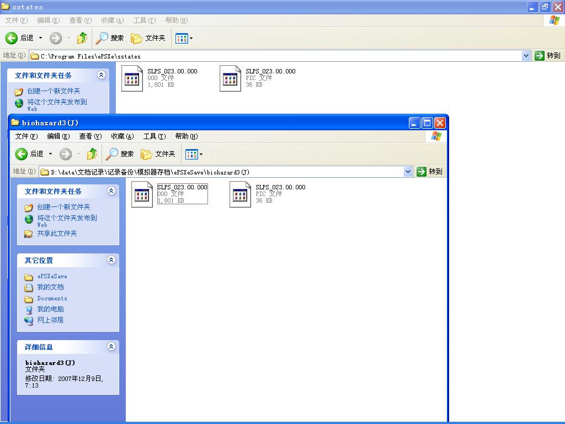Screen dimensions: 565x424
Task: Open 我的电脑 from other places
Action: pyautogui.click(x=50, y=309)
